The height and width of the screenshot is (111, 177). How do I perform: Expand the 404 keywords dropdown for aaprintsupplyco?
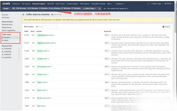tap(107, 35)
